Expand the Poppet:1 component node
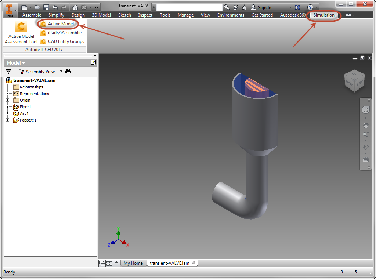Image resolution: width=376 pixels, height=279 pixels. 7,120
